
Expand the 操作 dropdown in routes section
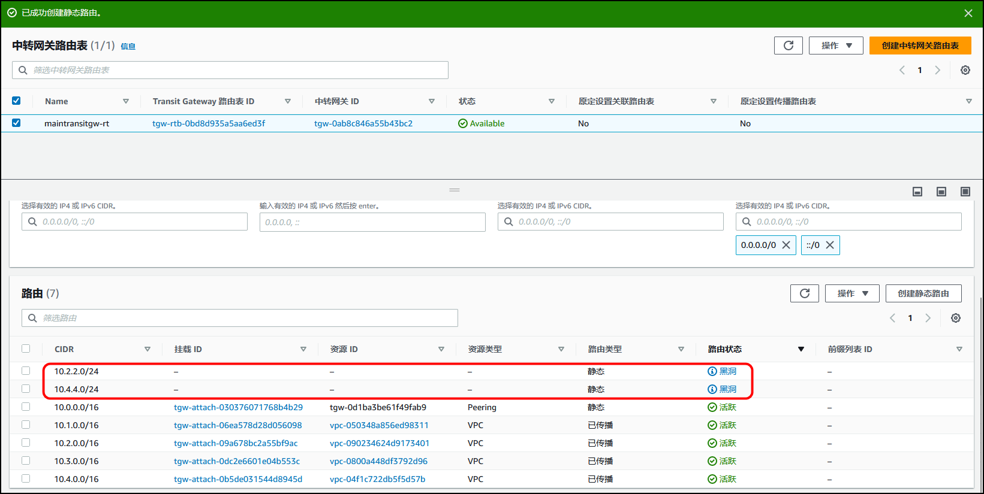[852, 293]
